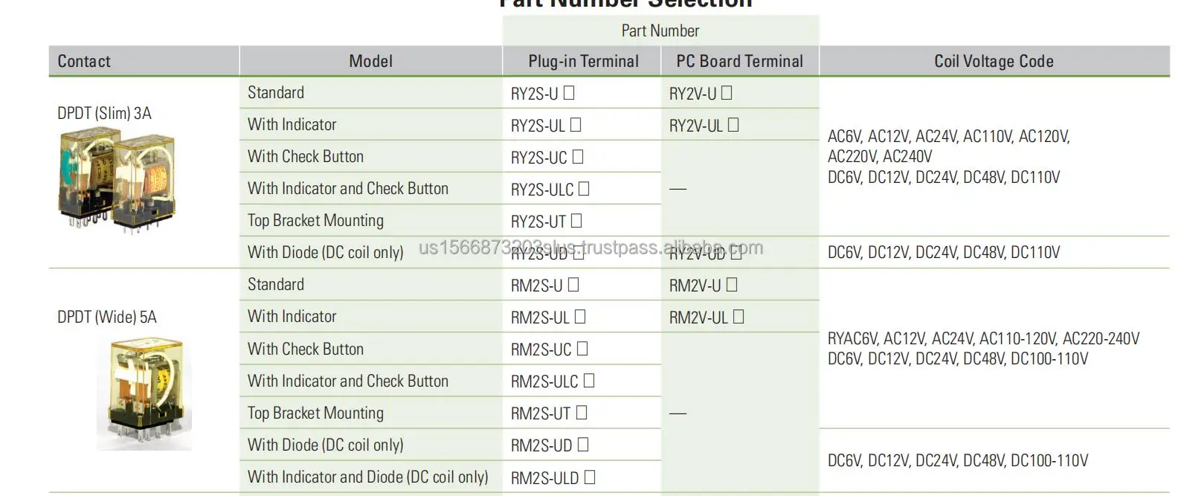The width and height of the screenshot is (1181, 496).
Task: Click the Part Number group heading
Action: 660,31
